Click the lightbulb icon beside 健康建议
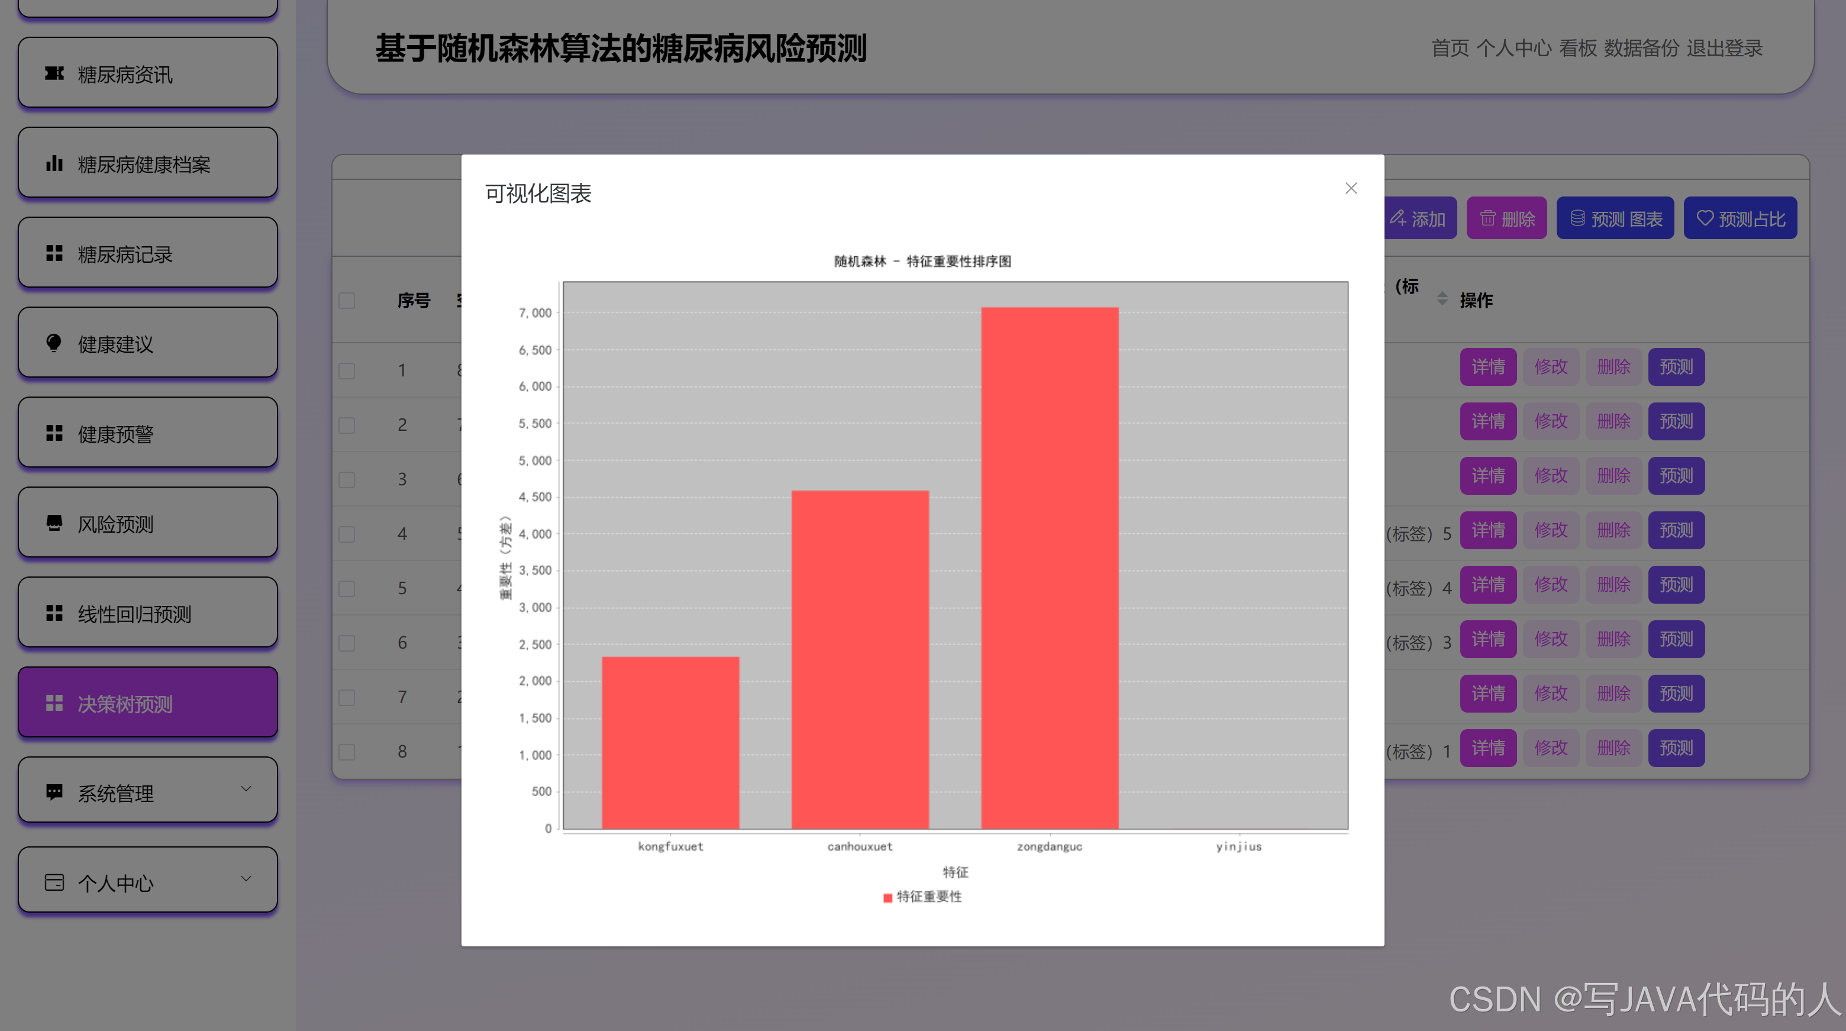This screenshot has width=1846, height=1031. click(54, 343)
